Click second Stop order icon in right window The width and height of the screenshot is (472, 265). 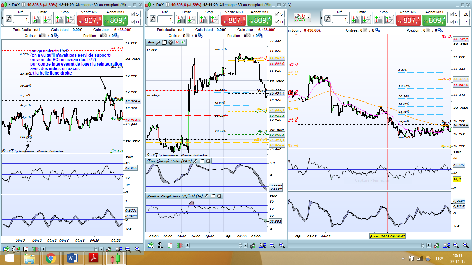tap(389, 19)
